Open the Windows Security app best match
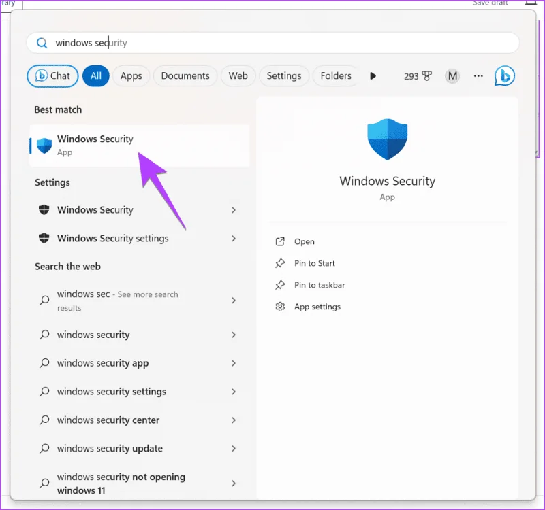This screenshot has width=545, height=510. pyautogui.click(x=140, y=146)
